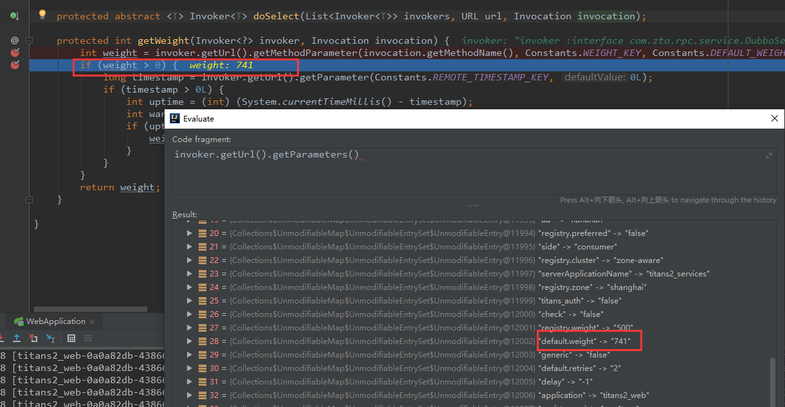The height and width of the screenshot is (407, 785).
Task: Collapse the getWeight method fold marker
Action: point(30,41)
